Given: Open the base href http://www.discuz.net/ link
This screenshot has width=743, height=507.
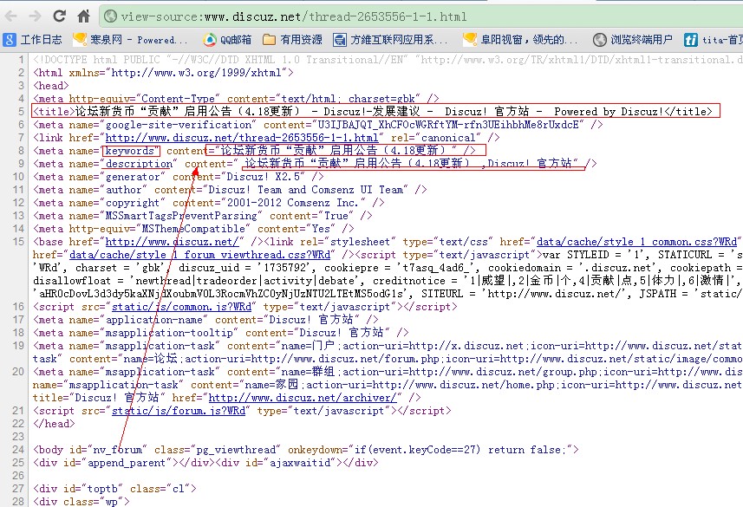Looking at the screenshot, I should coord(174,242).
